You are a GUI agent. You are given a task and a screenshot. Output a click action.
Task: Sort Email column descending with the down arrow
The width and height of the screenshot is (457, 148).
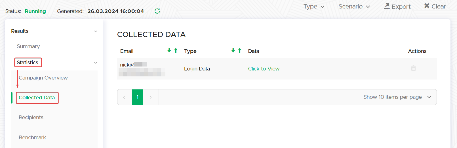pos(169,50)
